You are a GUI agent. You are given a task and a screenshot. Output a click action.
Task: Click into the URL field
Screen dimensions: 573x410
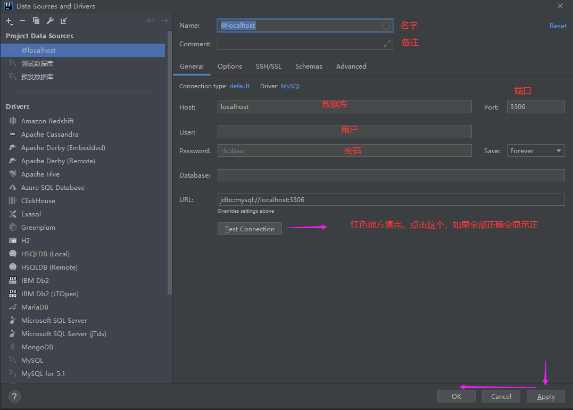[391, 200]
